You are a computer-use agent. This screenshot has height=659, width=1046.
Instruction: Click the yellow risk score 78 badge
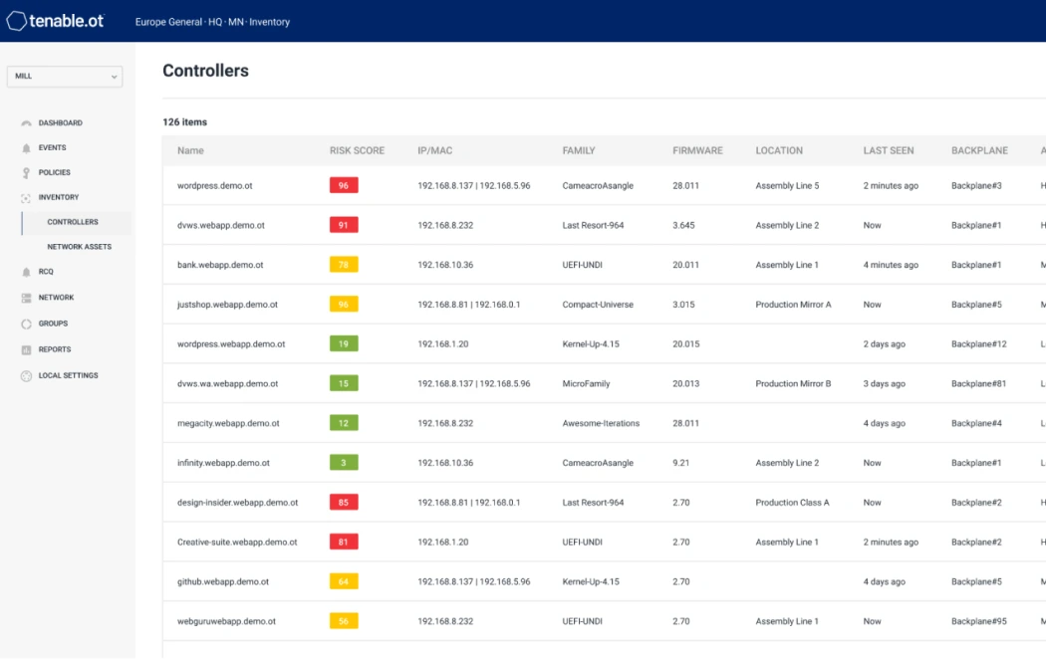point(344,265)
